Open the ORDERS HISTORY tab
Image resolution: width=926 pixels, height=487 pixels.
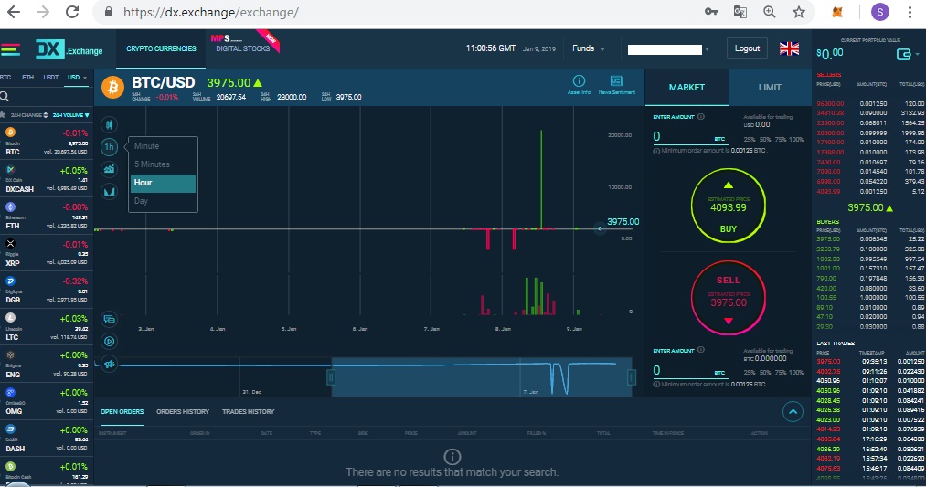[183, 411]
